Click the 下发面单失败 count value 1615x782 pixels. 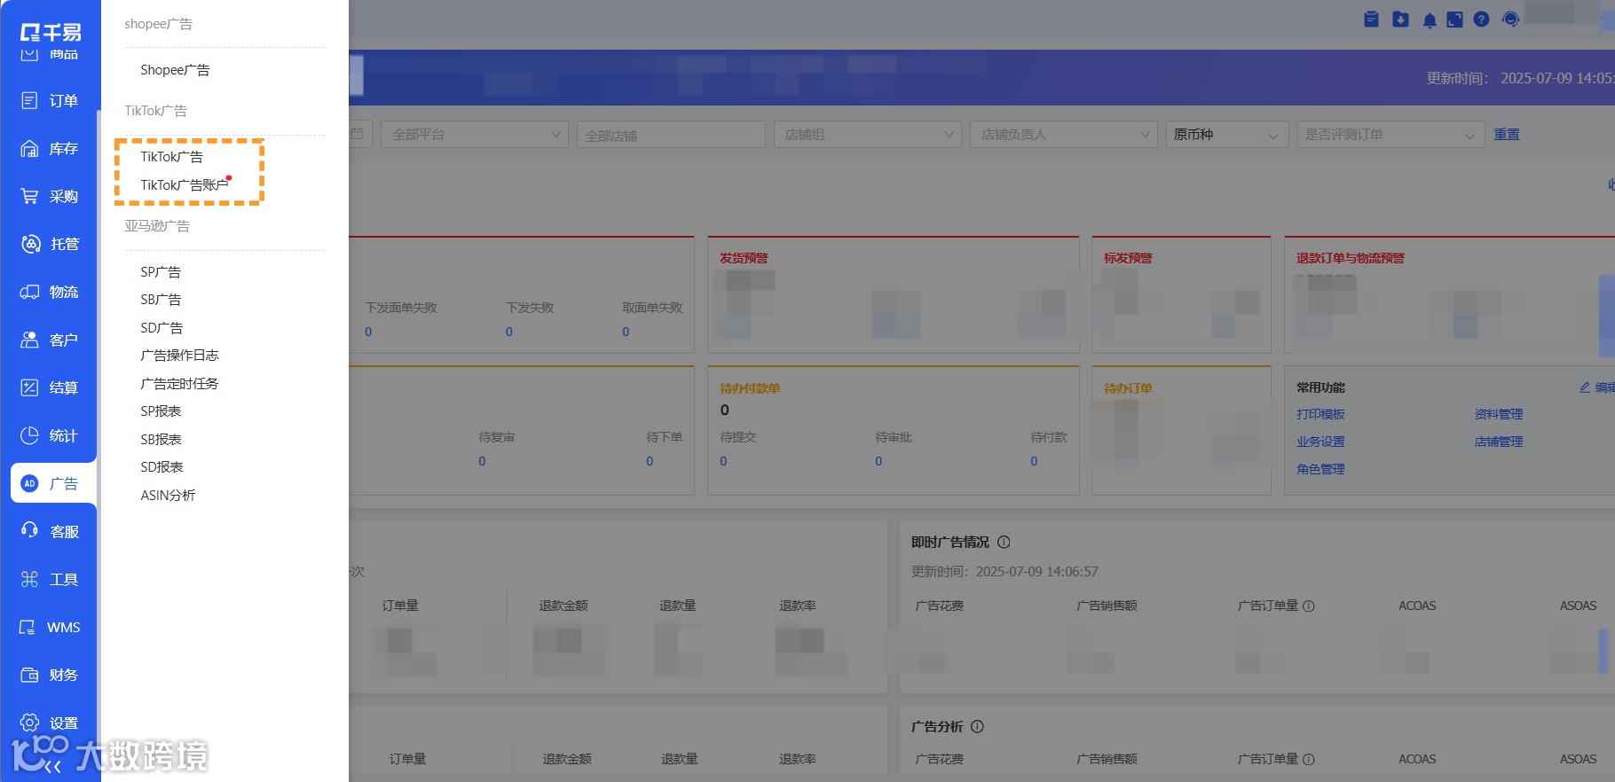tap(368, 332)
